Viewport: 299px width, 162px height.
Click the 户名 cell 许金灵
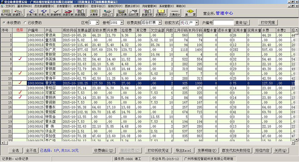[53, 131]
